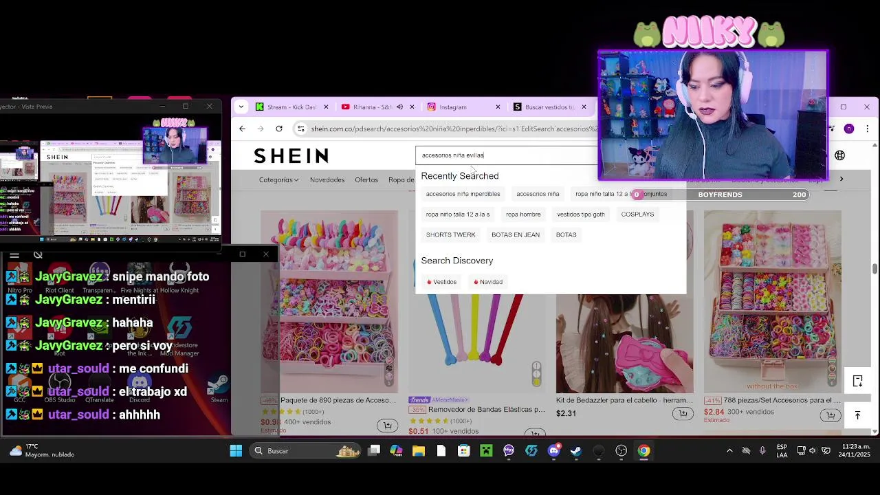Select recent search ropa niño talla 12 a la s
This screenshot has height=495, width=880.
pos(458,214)
